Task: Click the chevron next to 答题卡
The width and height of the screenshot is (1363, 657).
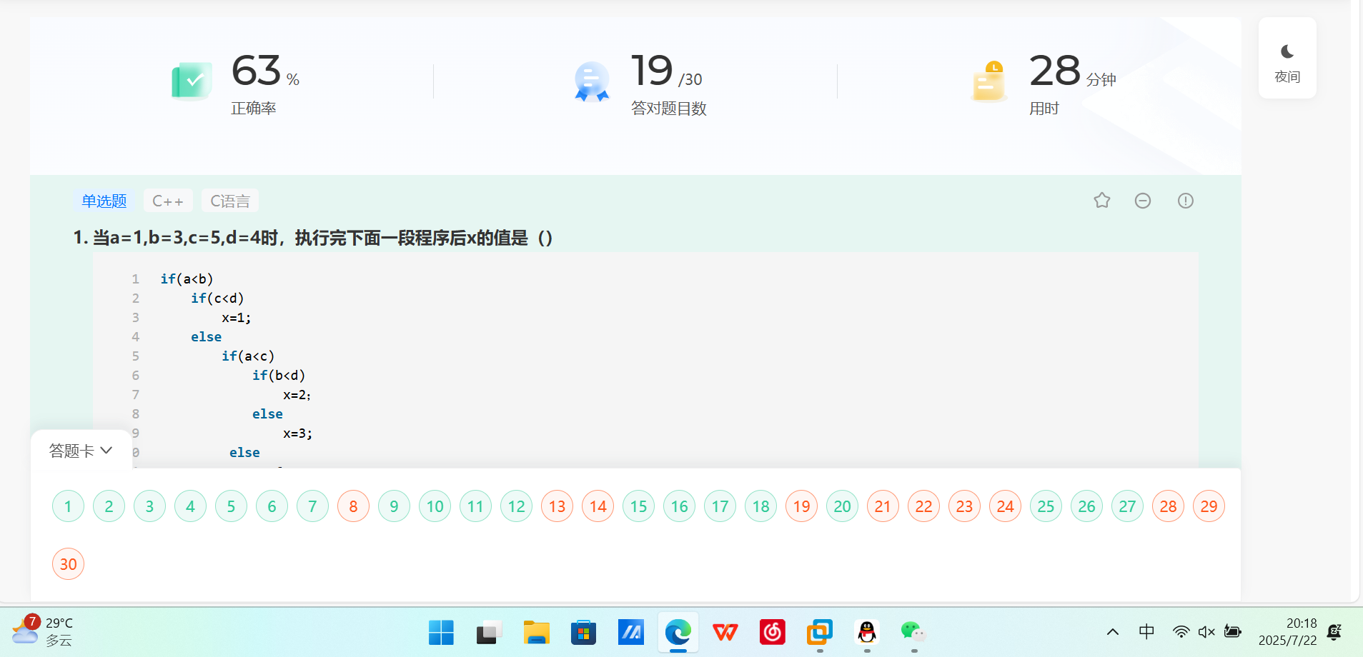Action: pos(106,450)
